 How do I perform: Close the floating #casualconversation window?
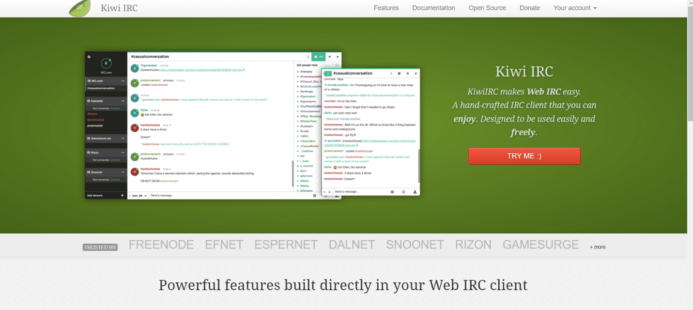click(416, 73)
